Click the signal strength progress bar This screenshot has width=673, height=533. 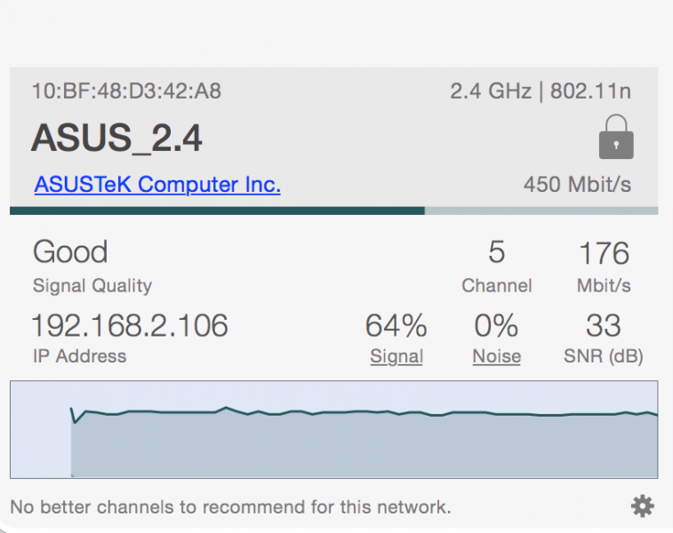tap(334, 211)
